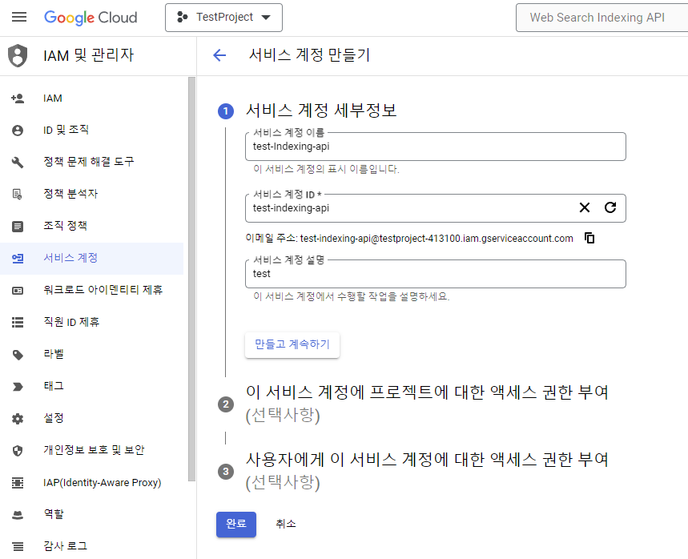
Task: Click the 역할 hat icon
Action: coord(18,515)
